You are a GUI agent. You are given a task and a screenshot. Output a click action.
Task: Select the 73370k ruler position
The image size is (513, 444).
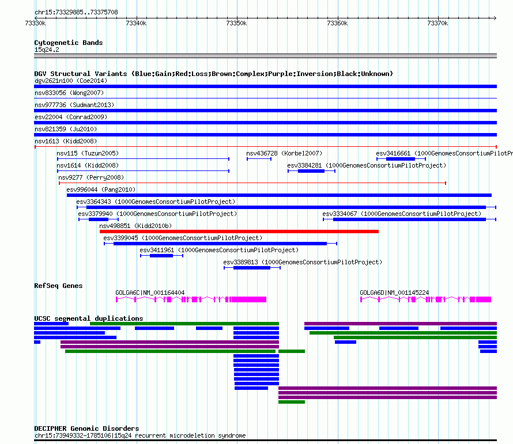(x=437, y=23)
